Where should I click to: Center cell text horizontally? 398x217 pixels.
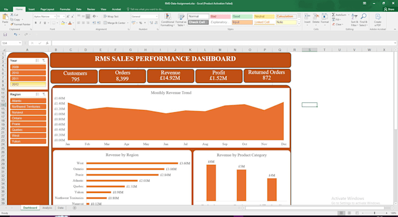(x=83, y=23)
